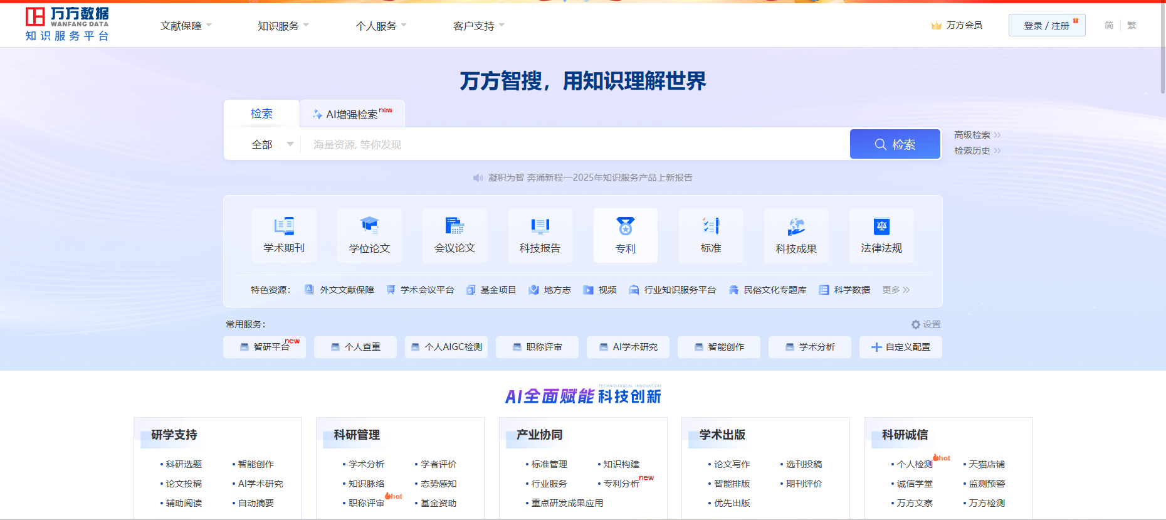Open 检索历史 search history
This screenshot has height=520, width=1166.
coord(977,151)
